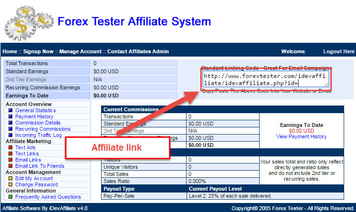Click the Forex Tester Affiliate System title

point(134,21)
